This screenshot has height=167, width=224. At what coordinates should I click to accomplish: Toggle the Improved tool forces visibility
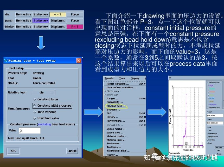pos(214,108)
